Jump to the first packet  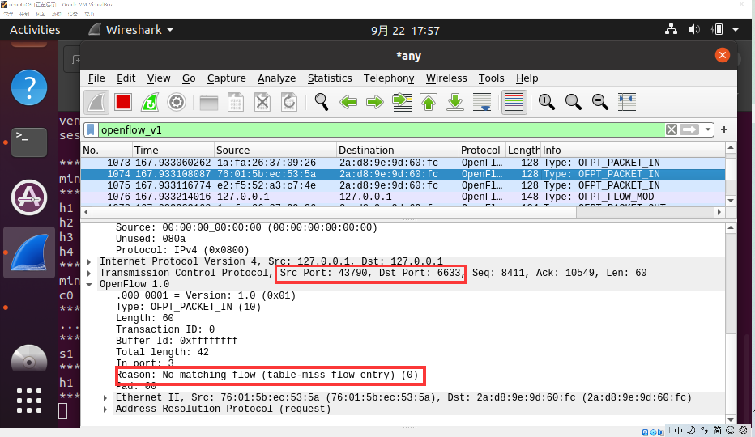coord(429,102)
